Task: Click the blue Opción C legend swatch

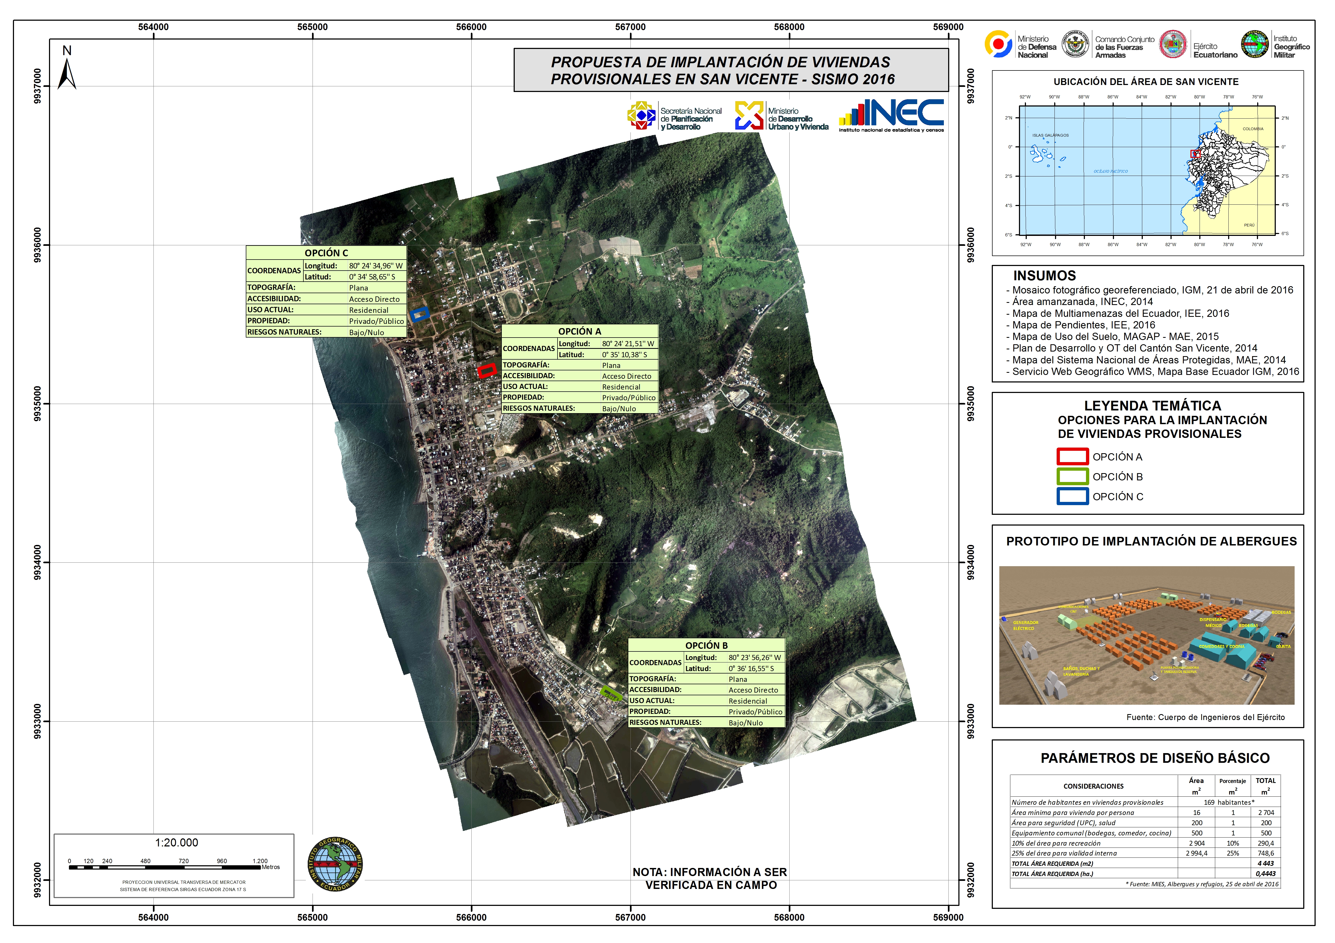Action: [x=1072, y=496]
